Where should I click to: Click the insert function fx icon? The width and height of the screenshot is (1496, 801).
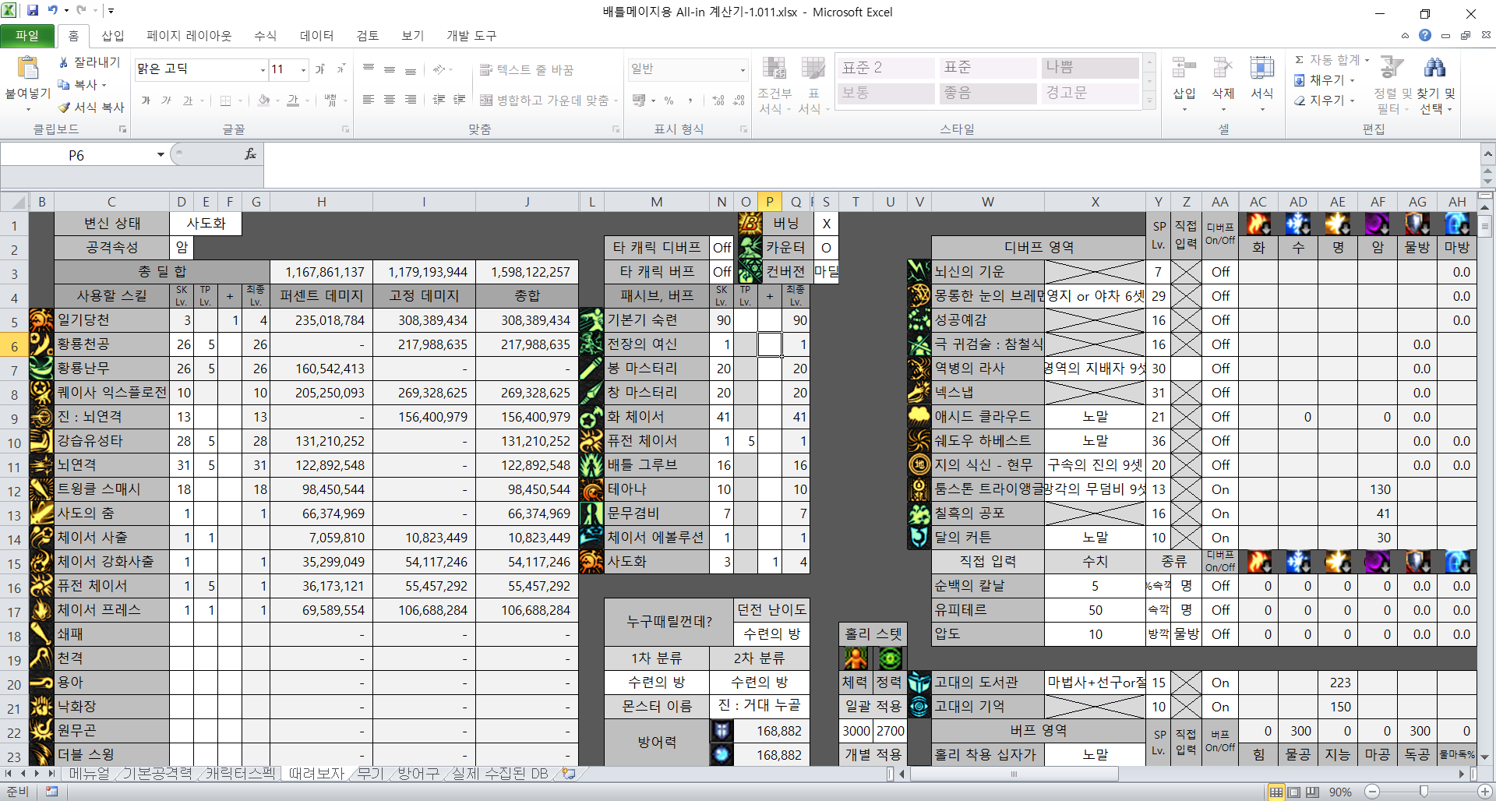[250, 154]
